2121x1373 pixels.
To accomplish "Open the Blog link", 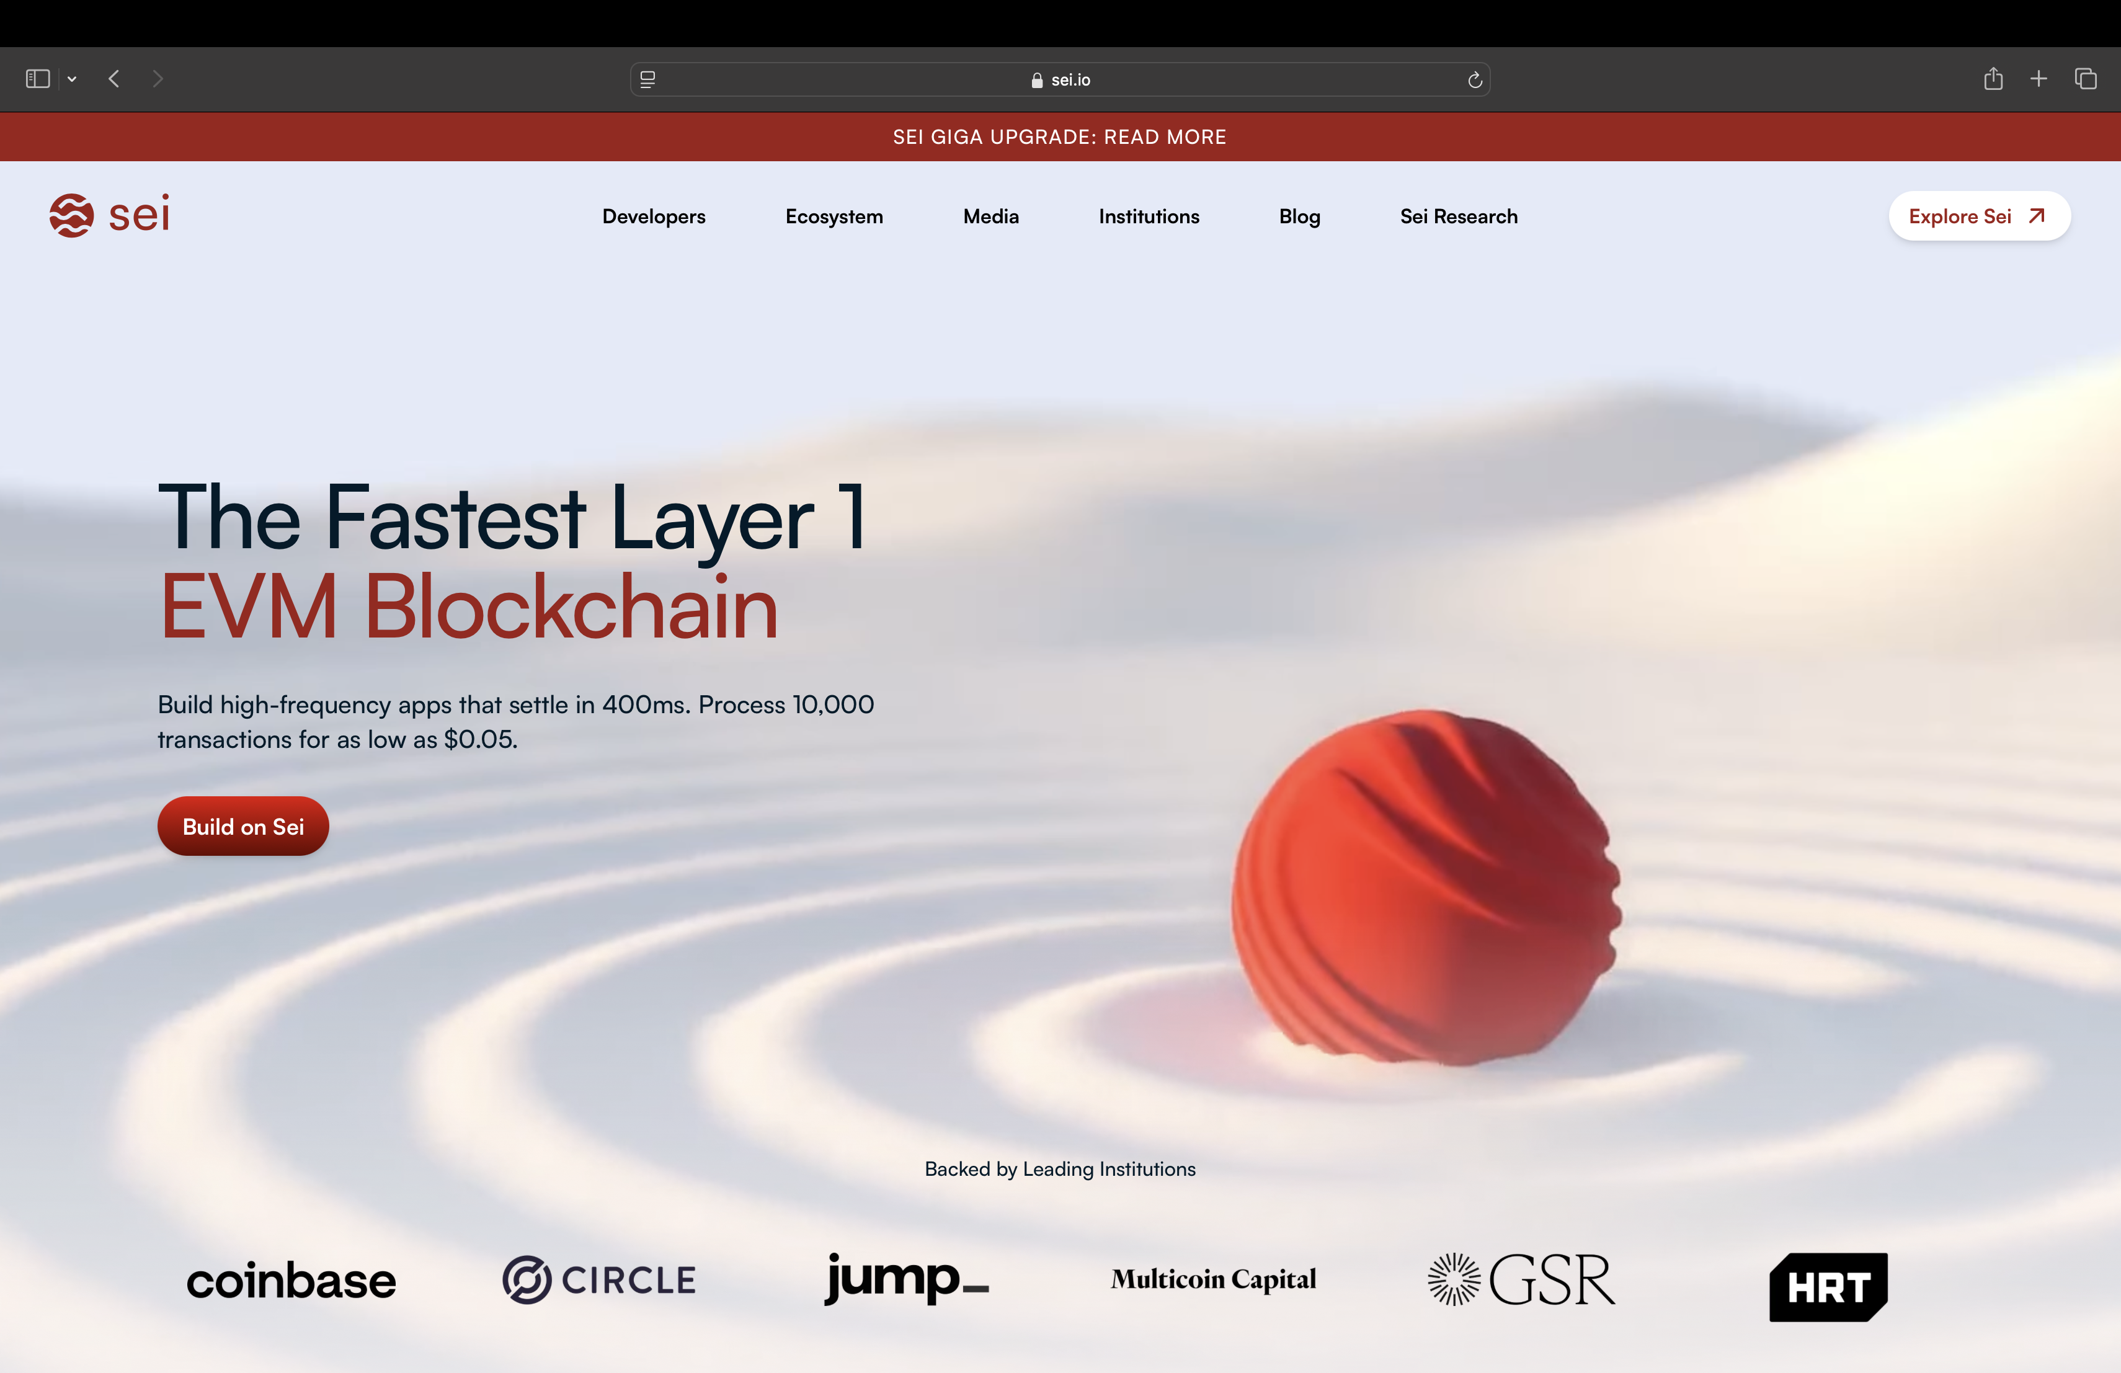I will [x=1299, y=216].
